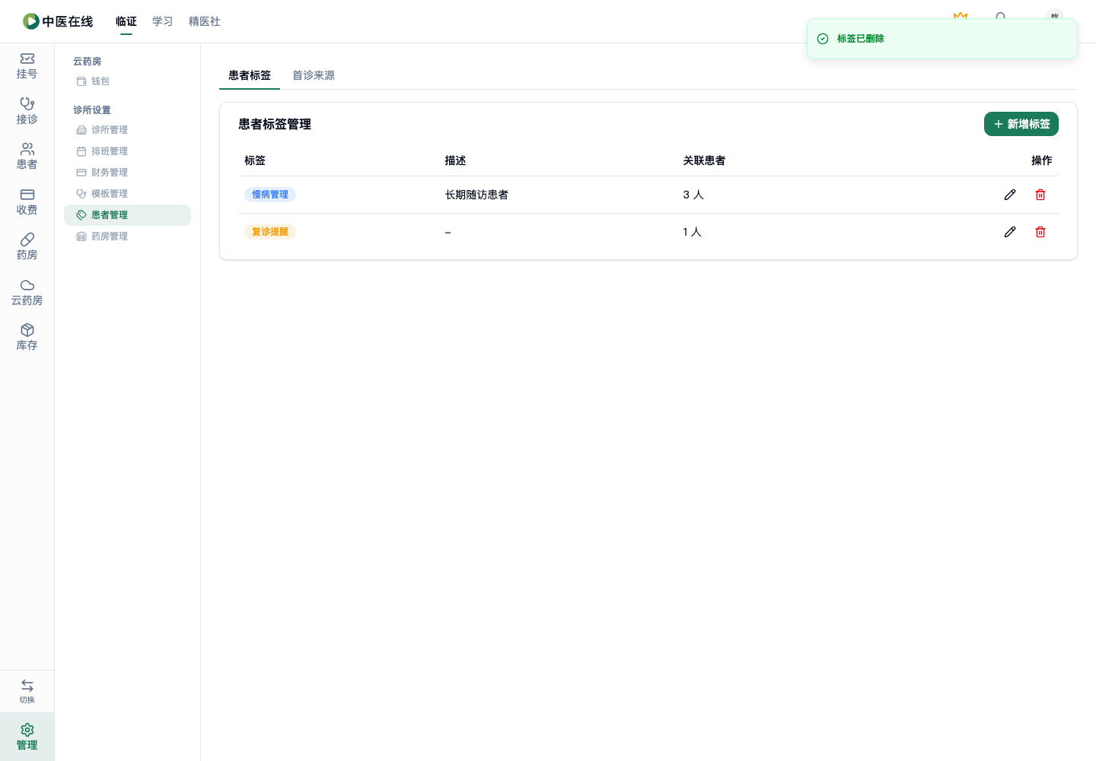Viewport: 1096px width, 761px height.
Task: Click the 长期随访患者 description cell
Action: click(x=476, y=195)
